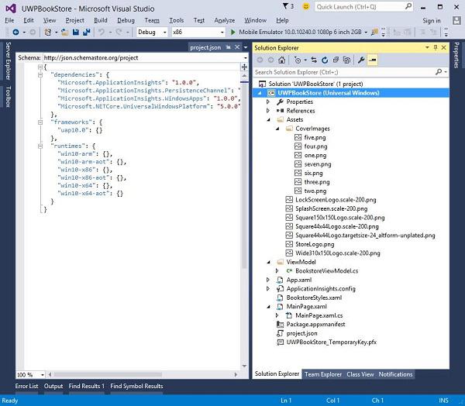Switch to the Team Explorer tab
The width and height of the screenshot is (465, 406).
coord(323,374)
